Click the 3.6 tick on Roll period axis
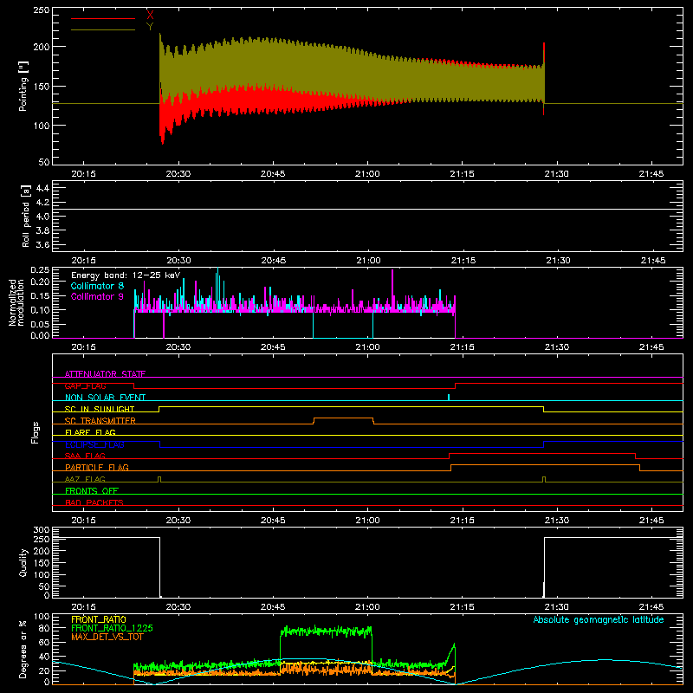Viewport: 693px width, 693px height. point(42,245)
